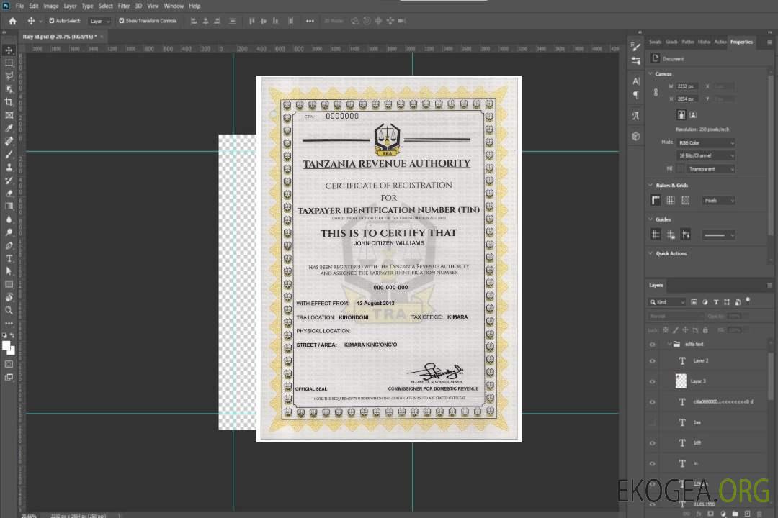The height and width of the screenshot is (518, 778).
Task: Click the foreground color swatch
Action: point(6,346)
